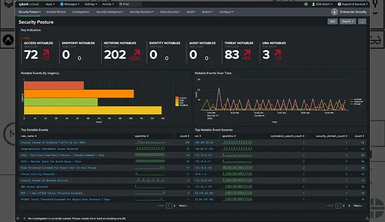Screen dimensions: 385x222
Task: Expand the SOS Admin user menu
Action: click(x=322, y=4)
